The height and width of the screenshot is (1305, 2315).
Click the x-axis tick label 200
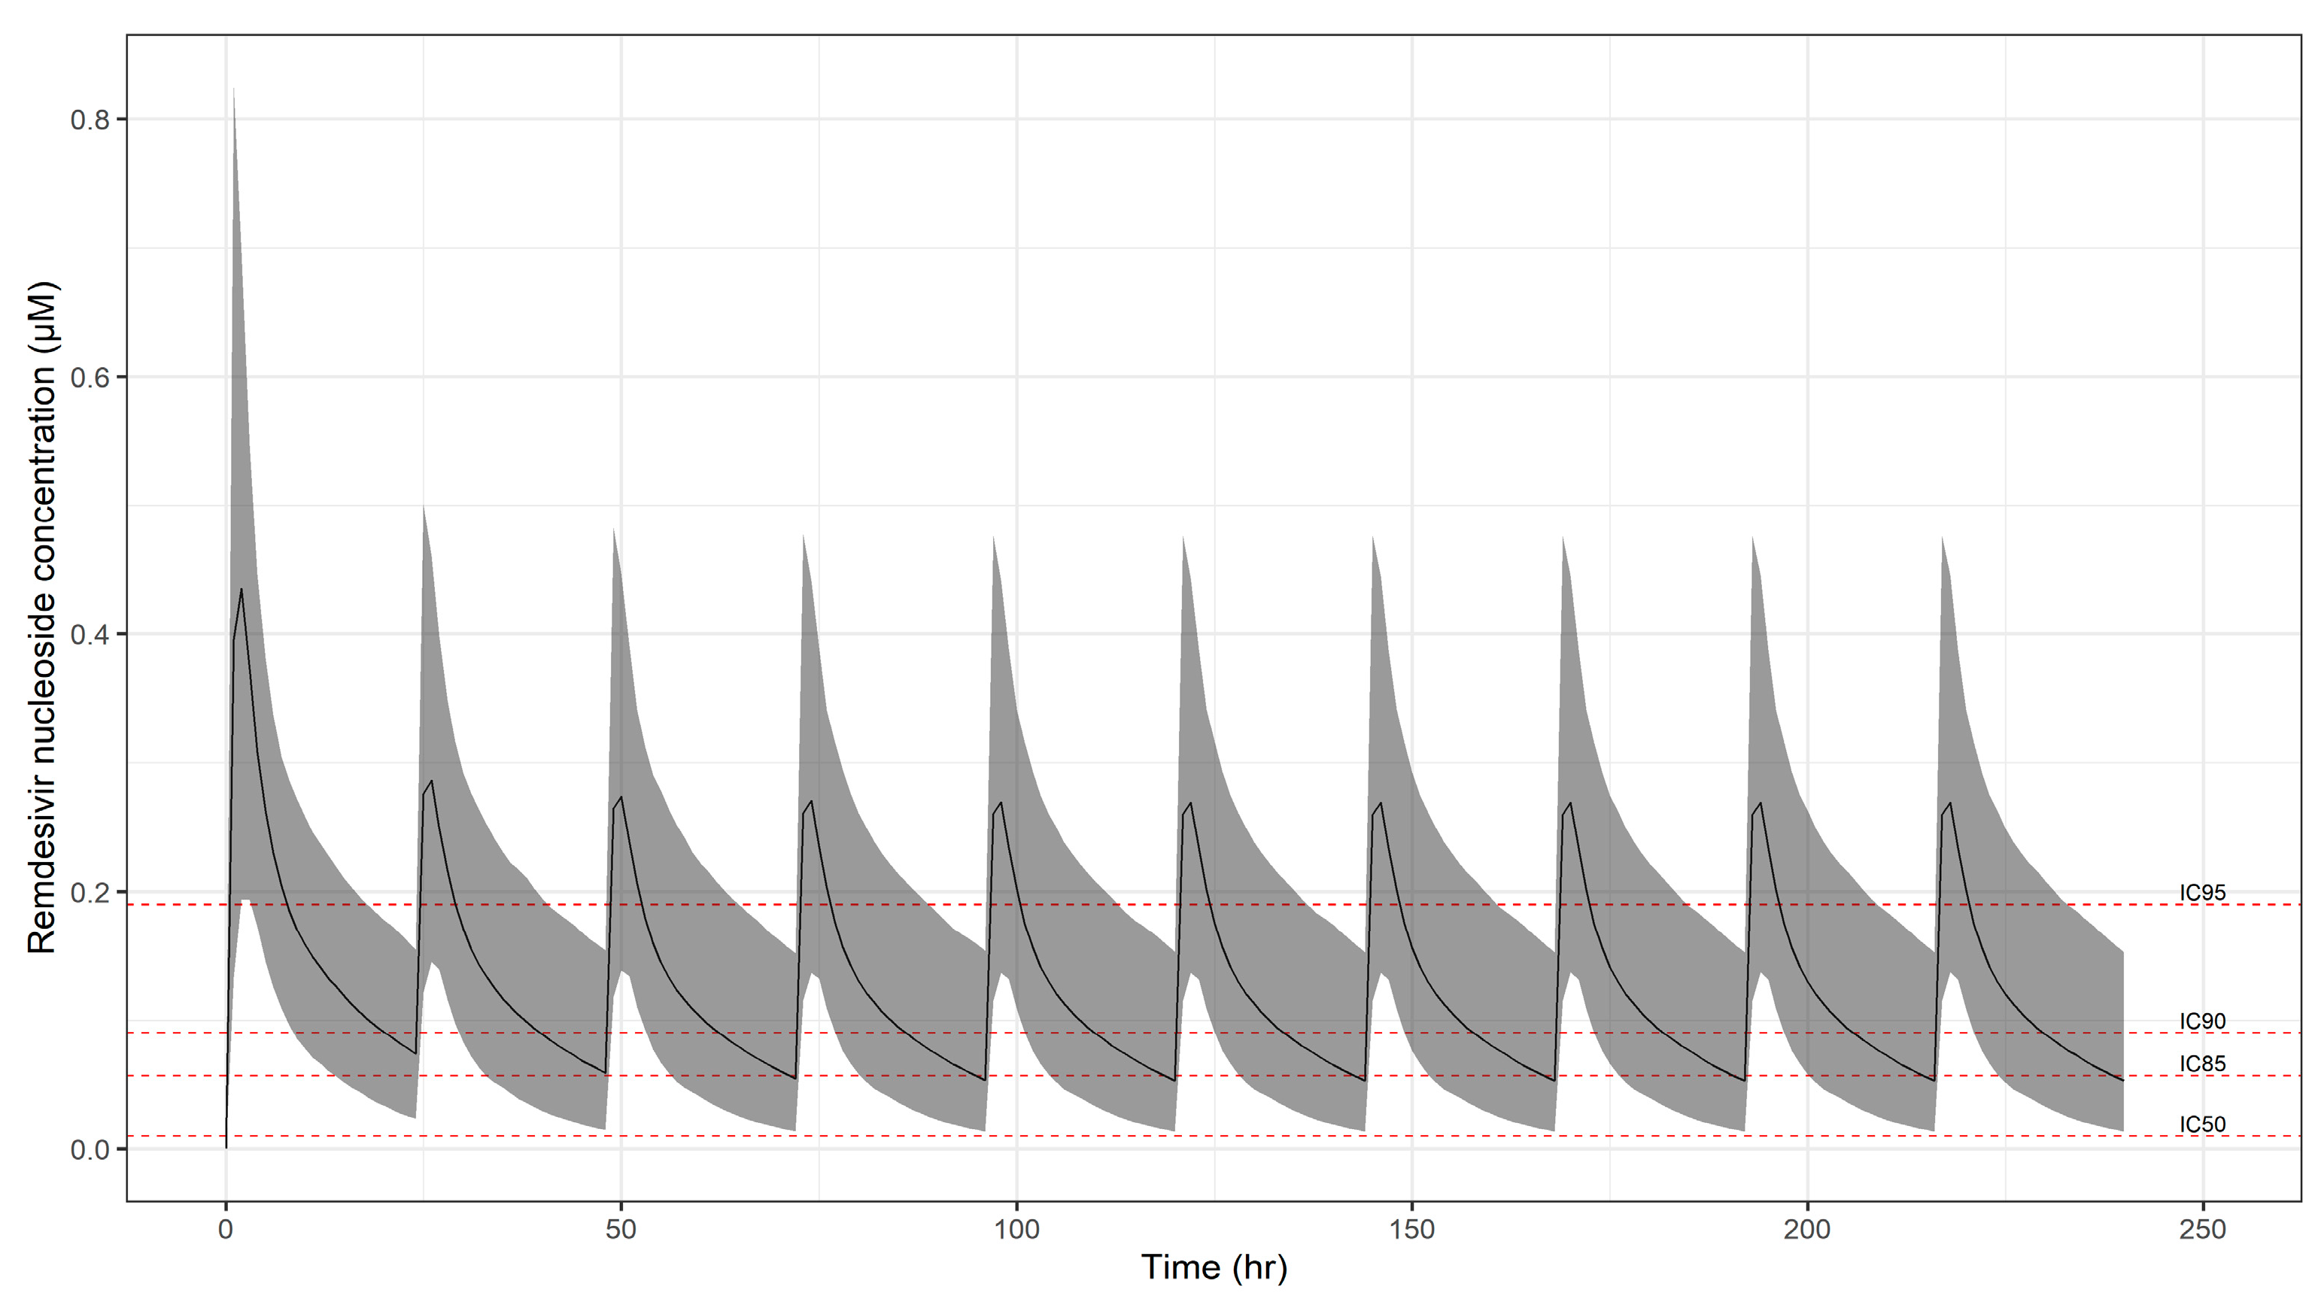[x=1807, y=1229]
